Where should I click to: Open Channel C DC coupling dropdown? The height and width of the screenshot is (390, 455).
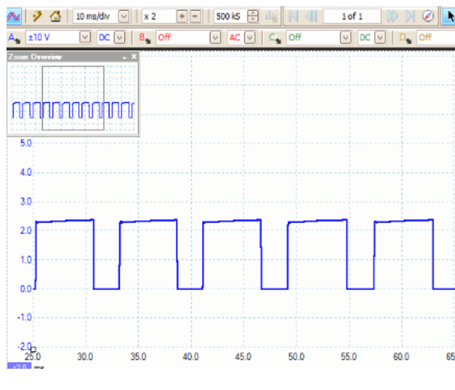380,38
